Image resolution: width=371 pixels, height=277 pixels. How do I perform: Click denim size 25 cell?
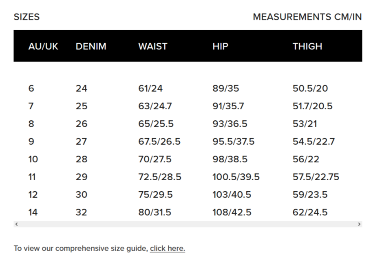click(x=82, y=106)
